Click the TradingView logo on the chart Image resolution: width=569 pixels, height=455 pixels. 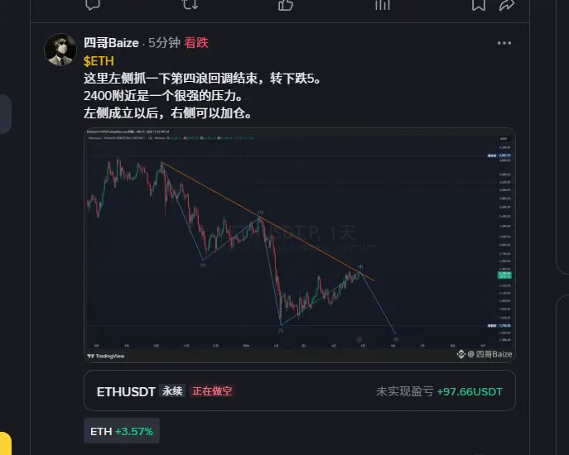(x=105, y=356)
